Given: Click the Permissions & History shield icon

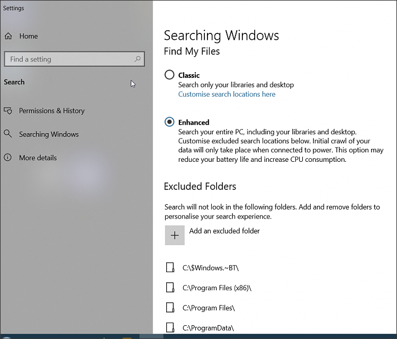Looking at the screenshot, I should [8, 111].
